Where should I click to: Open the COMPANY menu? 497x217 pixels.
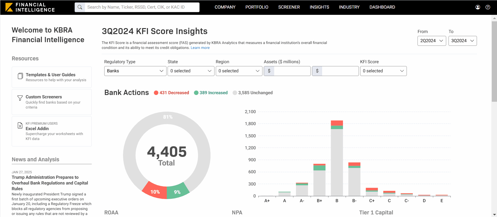[x=225, y=7]
